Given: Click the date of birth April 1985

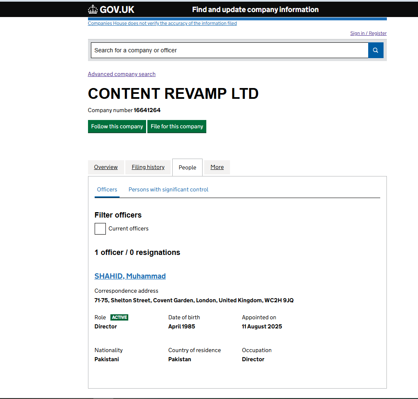Looking at the screenshot, I should coord(181,326).
